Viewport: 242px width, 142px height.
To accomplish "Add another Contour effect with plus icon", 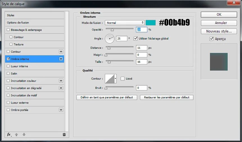I will click(x=61, y=52).
